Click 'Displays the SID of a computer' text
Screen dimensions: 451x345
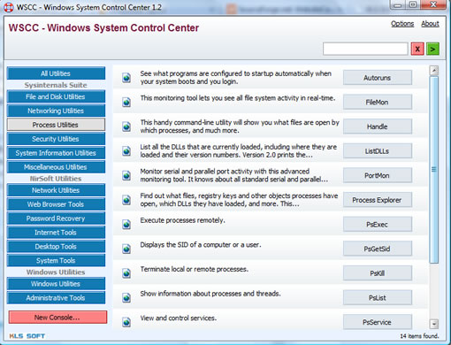(x=201, y=245)
